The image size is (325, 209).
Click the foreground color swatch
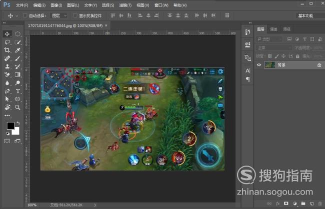coord(10,126)
